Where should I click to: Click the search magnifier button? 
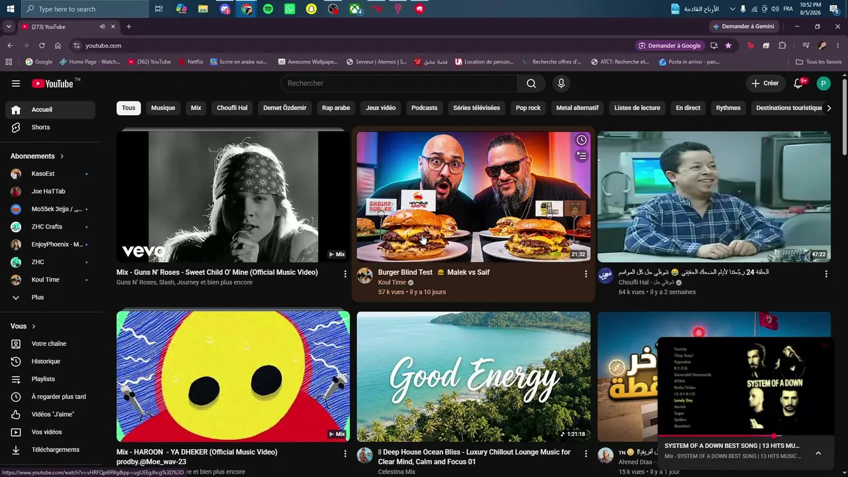[531, 83]
